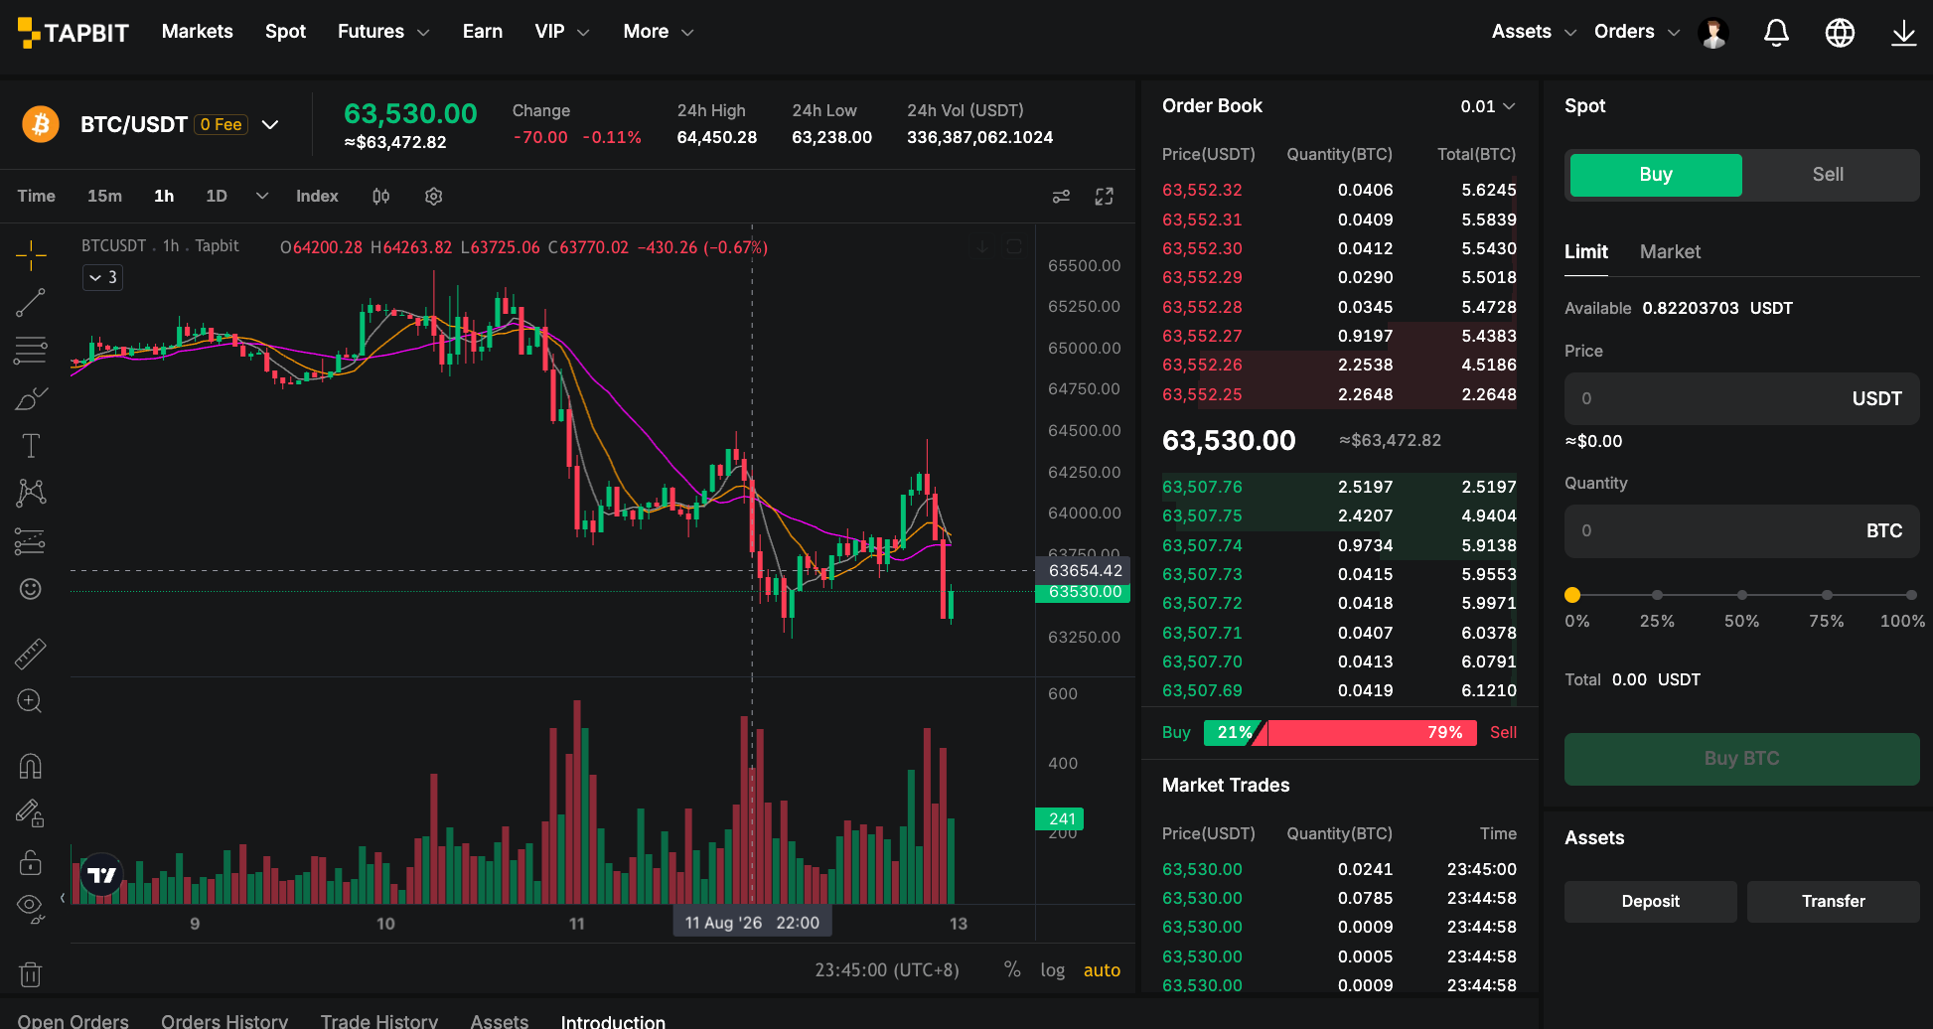The image size is (1933, 1029).
Task: Open the candlestick chart style selector
Action: [380, 197]
